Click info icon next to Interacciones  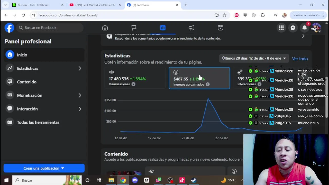point(259,84)
